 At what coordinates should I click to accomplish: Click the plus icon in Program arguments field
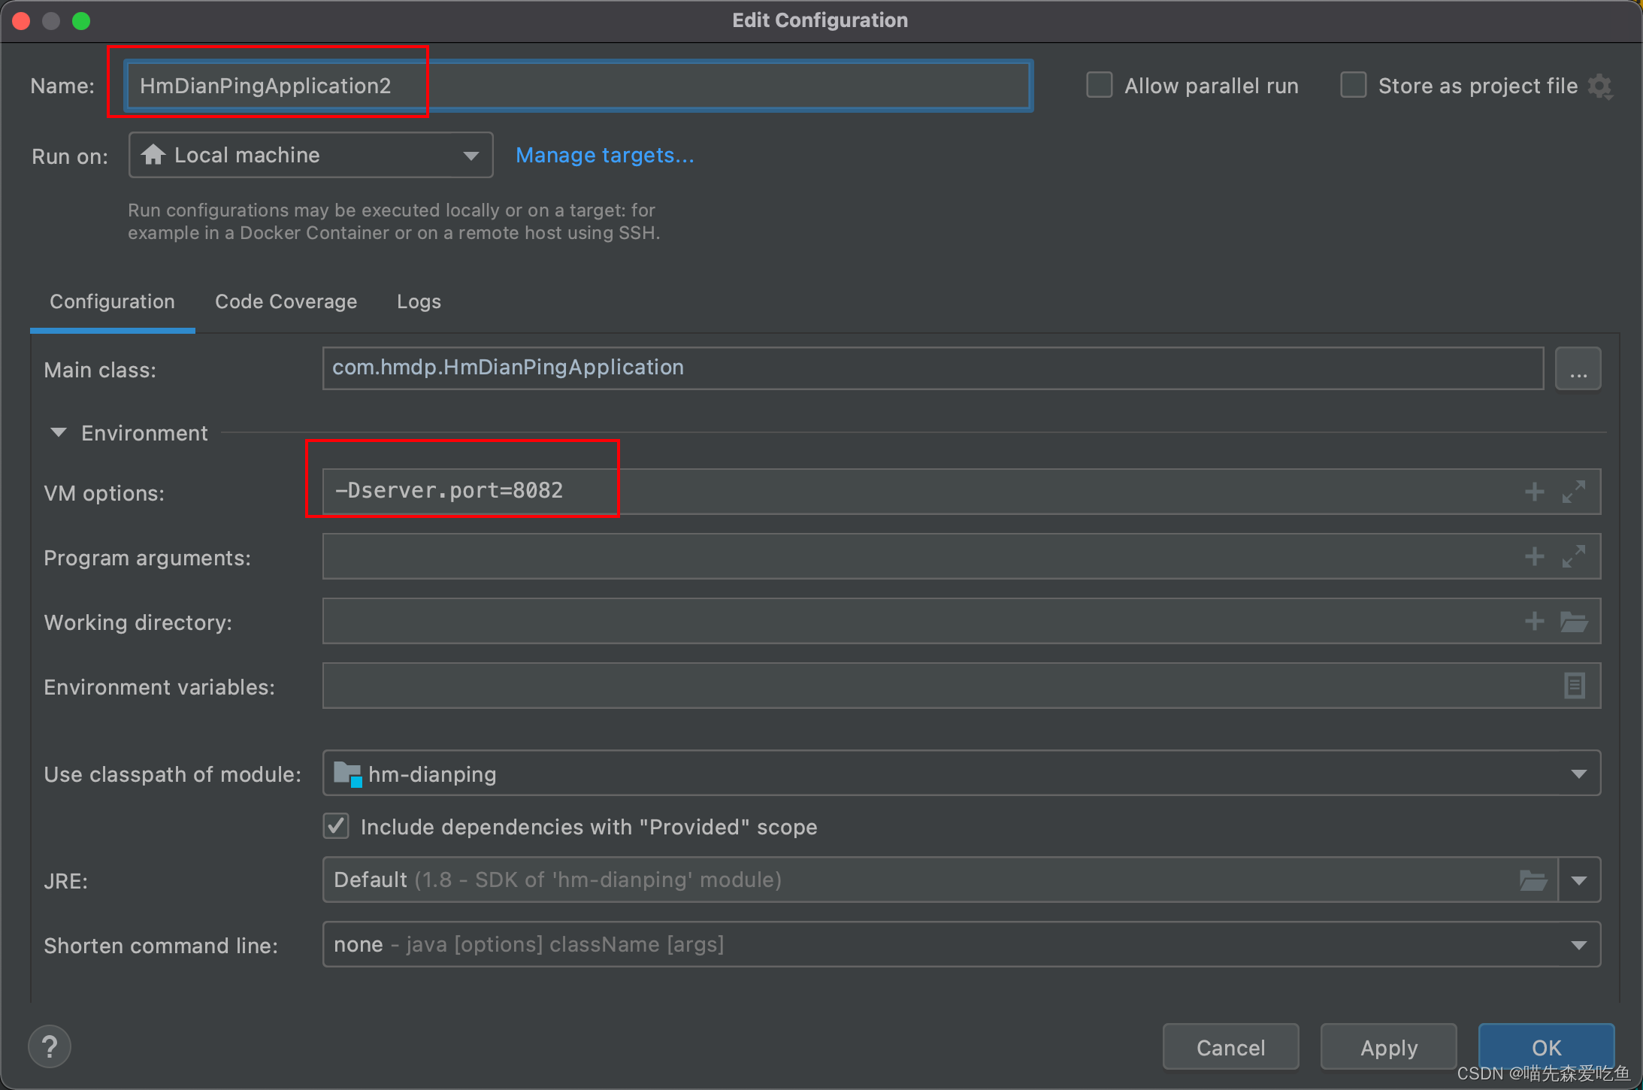click(x=1534, y=556)
